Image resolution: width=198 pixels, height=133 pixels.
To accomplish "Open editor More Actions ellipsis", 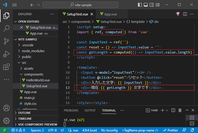I will (x=192, y=14).
